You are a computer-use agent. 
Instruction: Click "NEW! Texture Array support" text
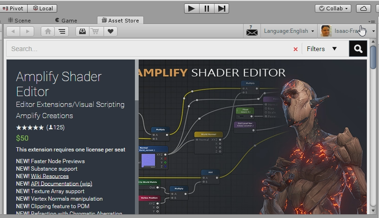[50, 191]
